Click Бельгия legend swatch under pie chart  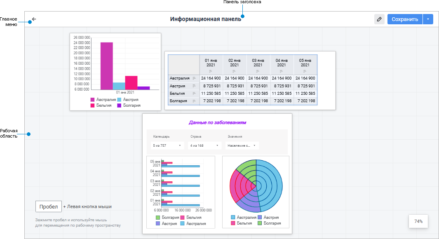click(233, 223)
